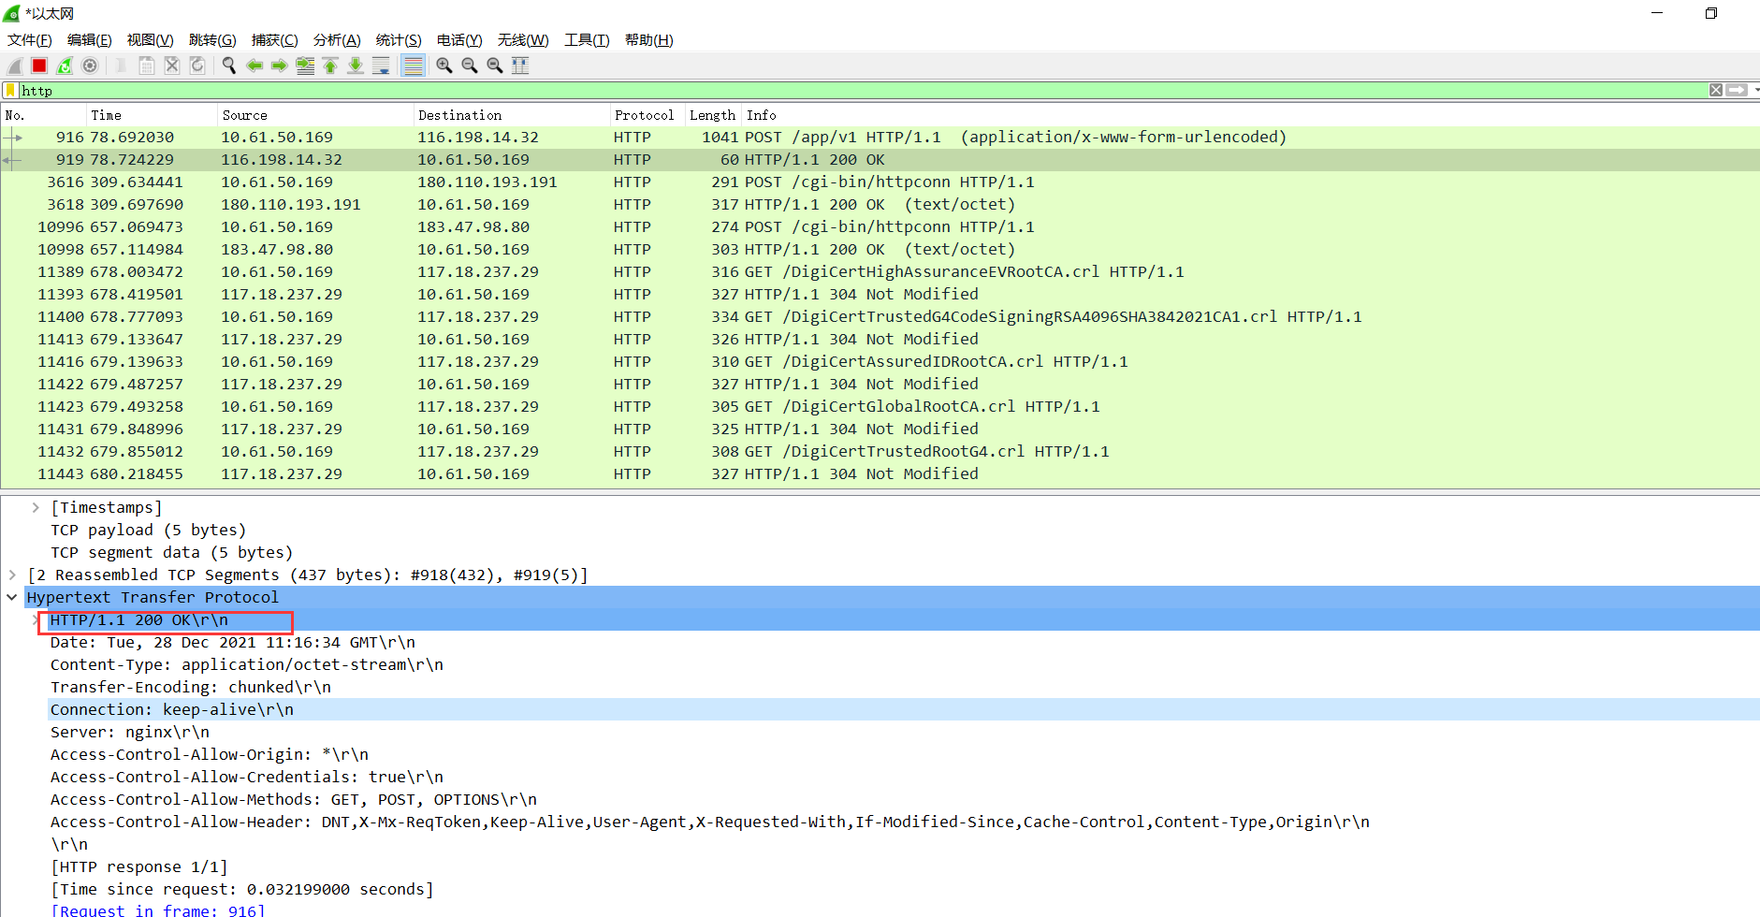Click the open capture file icon
Viewport: 1760px width, 917px height.
click(x=121, y=65)
